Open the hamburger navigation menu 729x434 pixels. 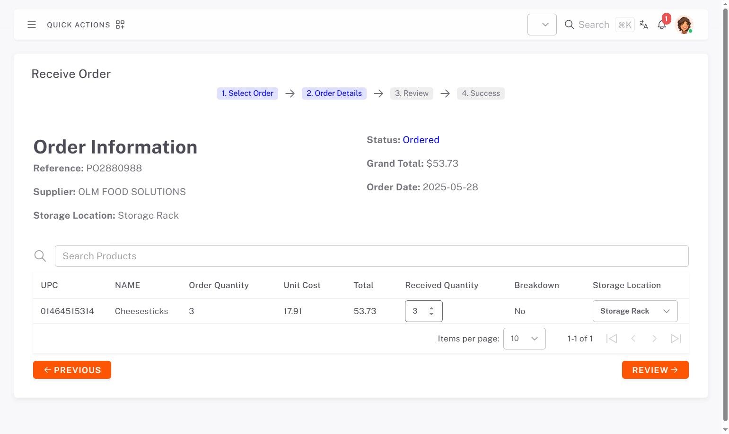pos(32,25)
